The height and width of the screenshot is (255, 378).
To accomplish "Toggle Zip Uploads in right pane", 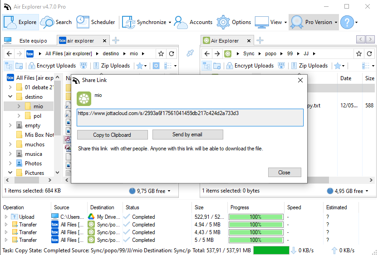I will 309,66.
